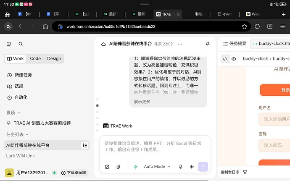Image resolution: width=290 pixels, height=181 pixels.
Task: Focus the chat message input field
Action: coord(155,147)
